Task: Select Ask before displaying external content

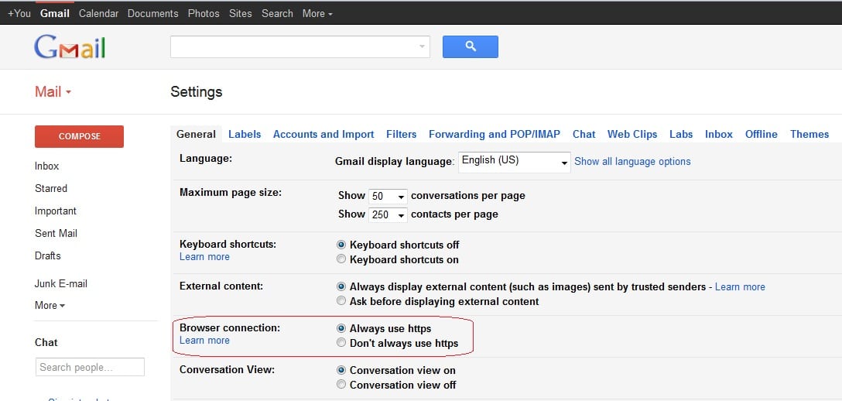Action: [341, 301]
